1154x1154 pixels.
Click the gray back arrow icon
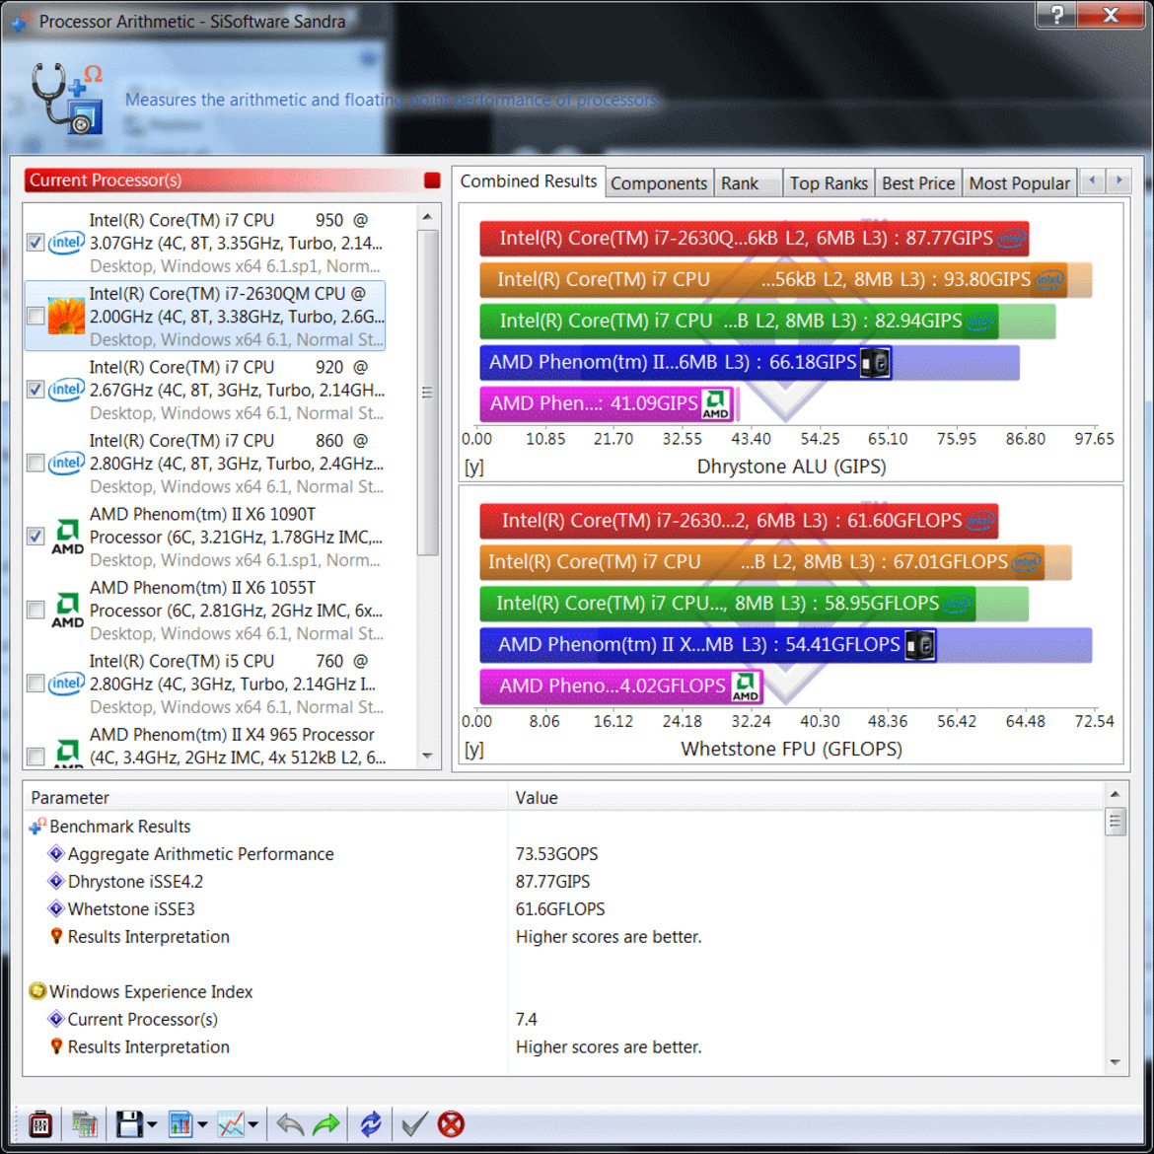pos(290,1123)
